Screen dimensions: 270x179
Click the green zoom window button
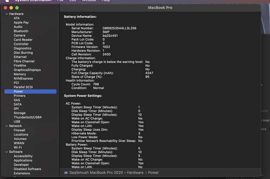tap(17, 8)
